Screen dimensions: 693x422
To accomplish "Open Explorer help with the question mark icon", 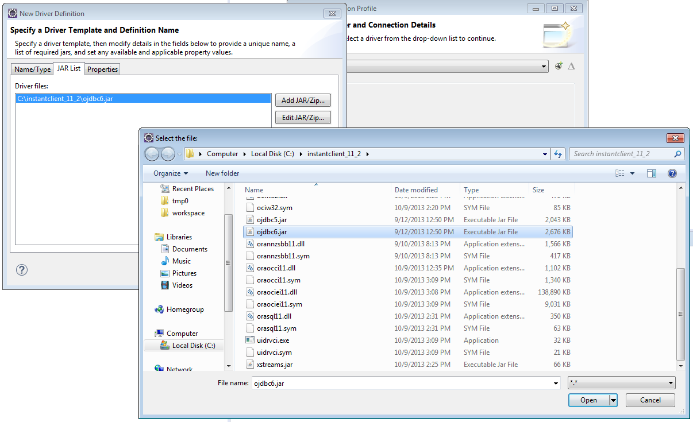I will (672, 173).
